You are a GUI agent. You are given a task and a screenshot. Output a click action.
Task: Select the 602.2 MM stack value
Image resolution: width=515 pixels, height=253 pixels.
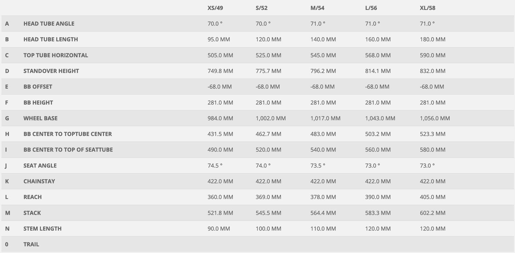point(432,213)
